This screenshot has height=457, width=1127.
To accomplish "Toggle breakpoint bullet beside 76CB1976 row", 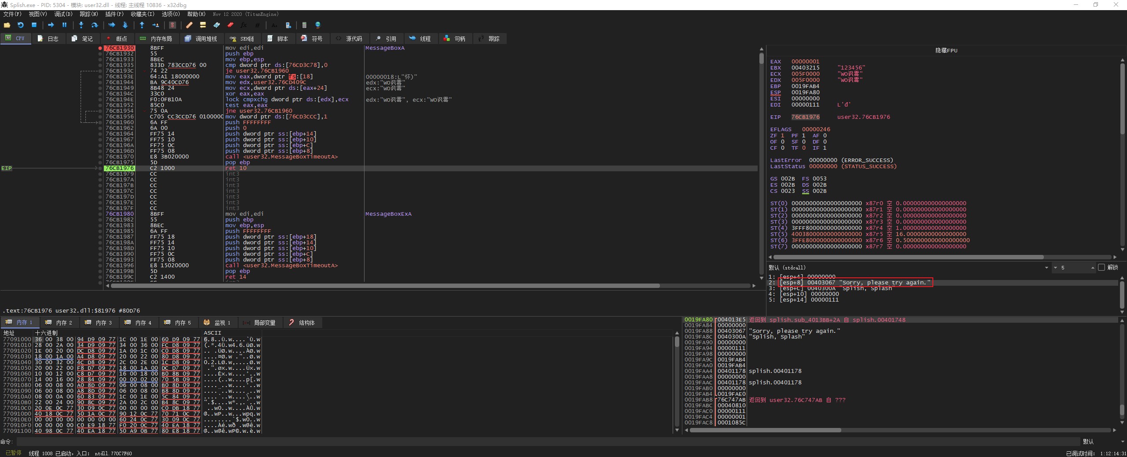I will coord(100,168).
